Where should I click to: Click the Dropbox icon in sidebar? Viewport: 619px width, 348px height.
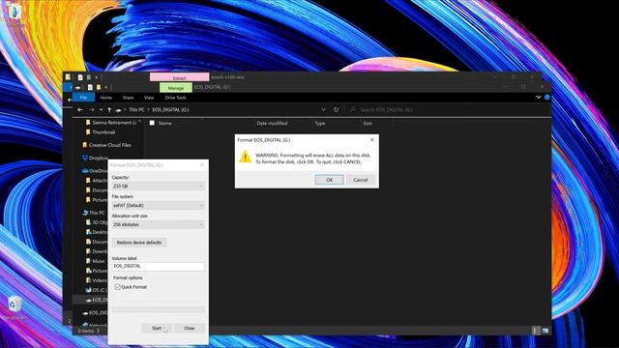tap(85, 158)
